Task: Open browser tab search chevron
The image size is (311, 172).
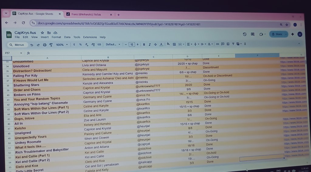Action: (6, 13)
